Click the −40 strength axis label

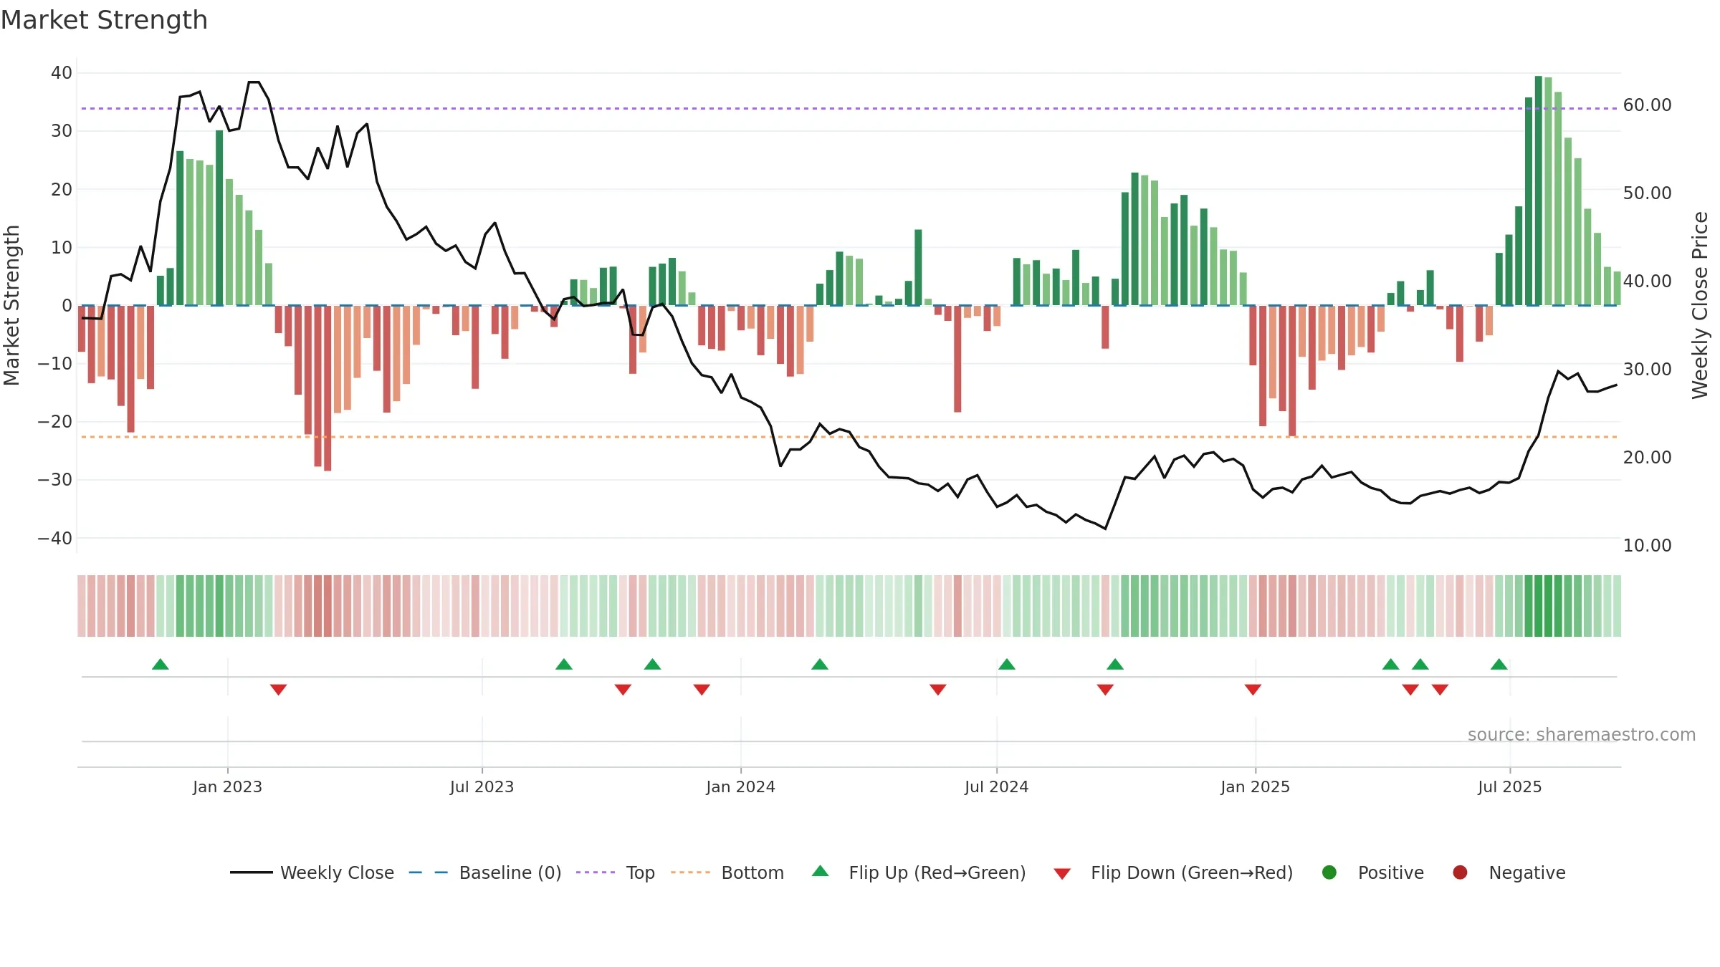pos(54,538)
